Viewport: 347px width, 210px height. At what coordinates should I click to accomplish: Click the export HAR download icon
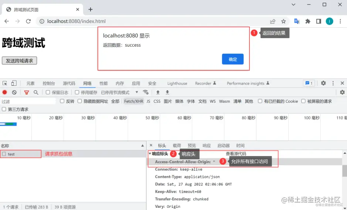point(167,92)
